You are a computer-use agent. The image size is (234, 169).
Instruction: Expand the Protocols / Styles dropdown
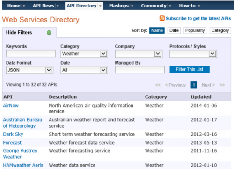point(193,54)
